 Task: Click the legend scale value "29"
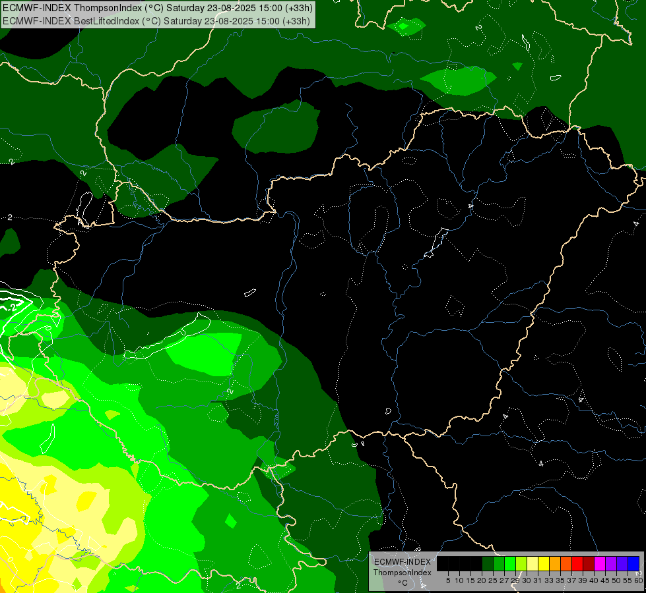click(x=515, y=580)
